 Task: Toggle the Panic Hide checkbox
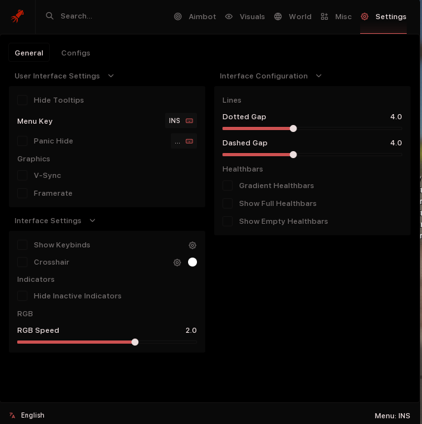click(22, 141)
